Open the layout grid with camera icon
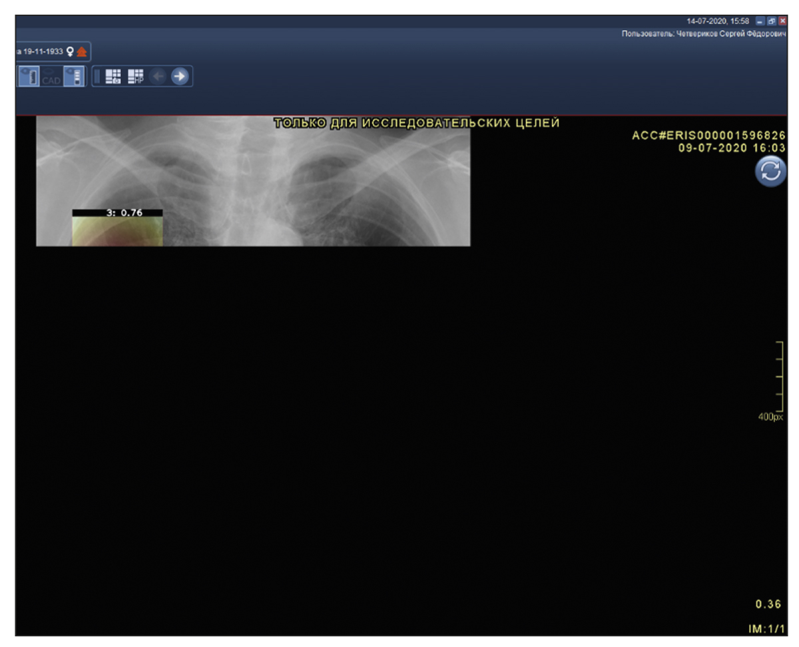 [x=114, y=77]
